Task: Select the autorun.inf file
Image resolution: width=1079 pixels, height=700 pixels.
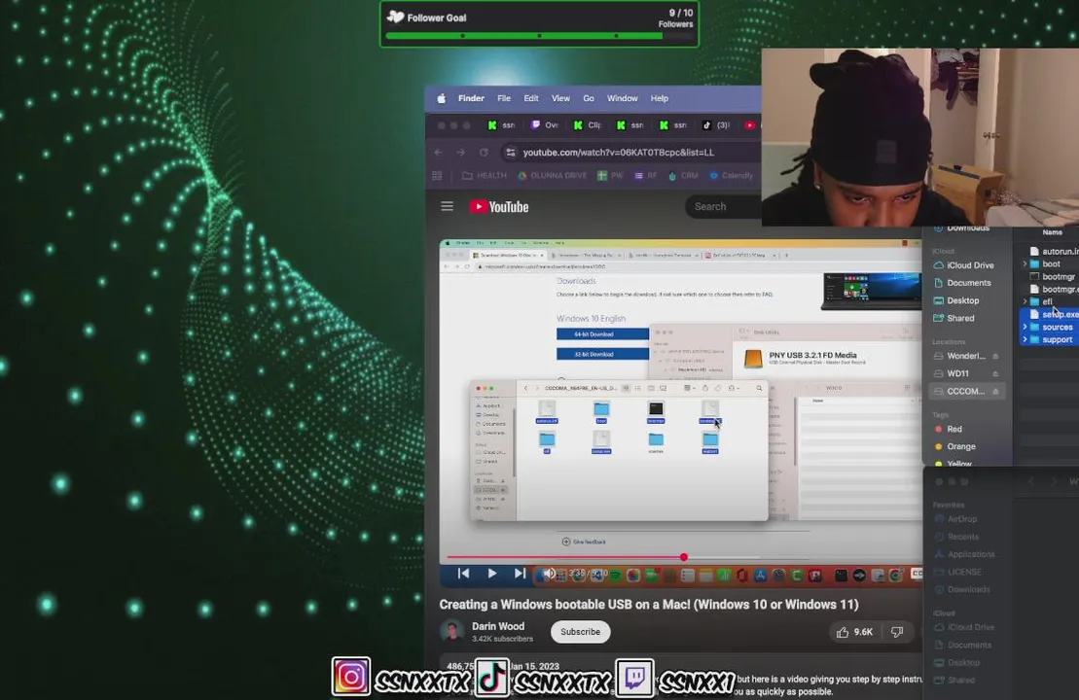Action: pos(1054,251)
